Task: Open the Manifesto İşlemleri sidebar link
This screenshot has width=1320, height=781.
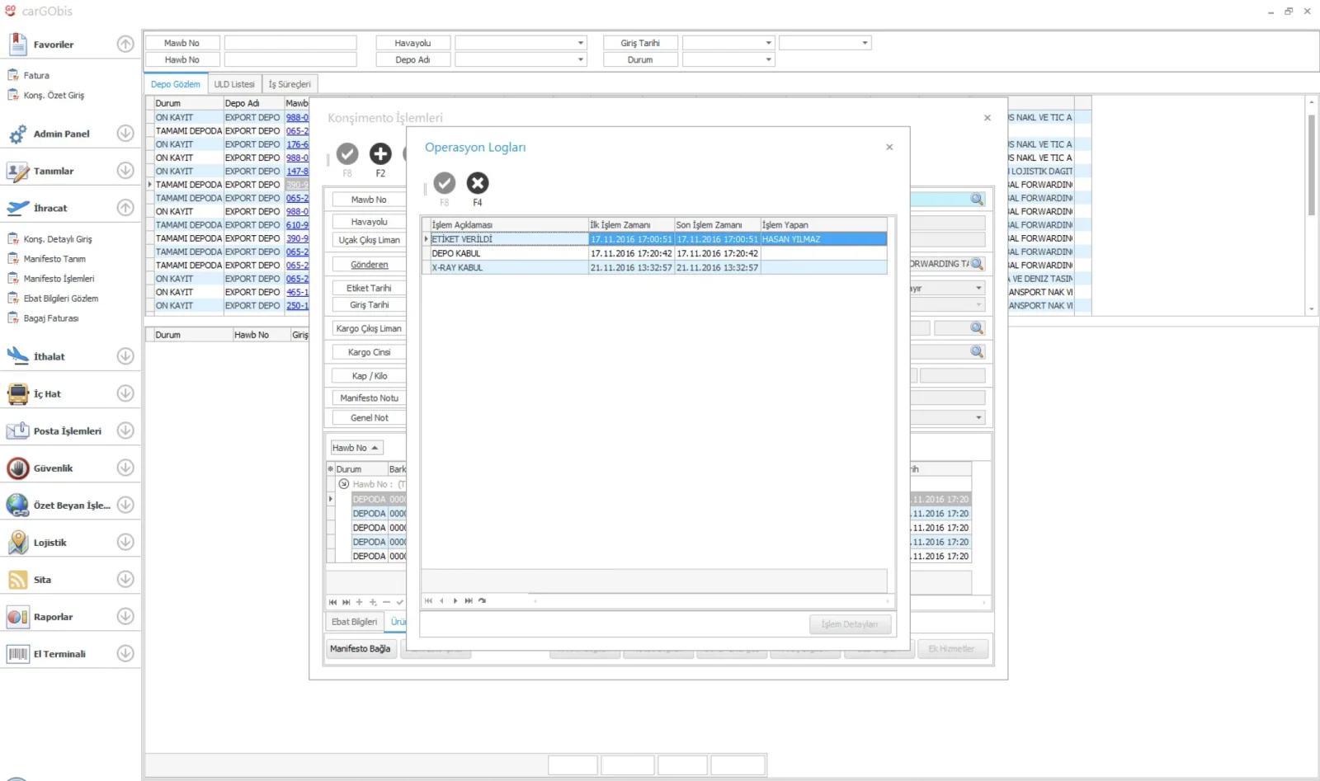Action: (59, 279)
